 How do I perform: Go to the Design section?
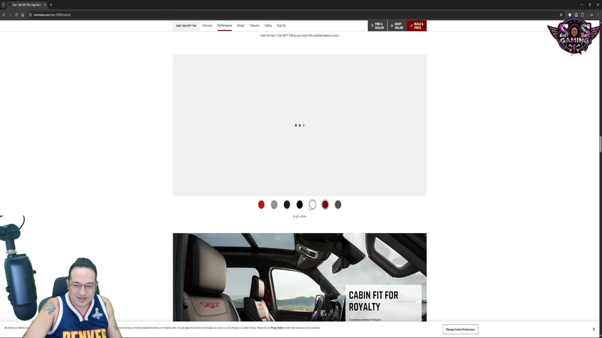click(x=241, y=25)
